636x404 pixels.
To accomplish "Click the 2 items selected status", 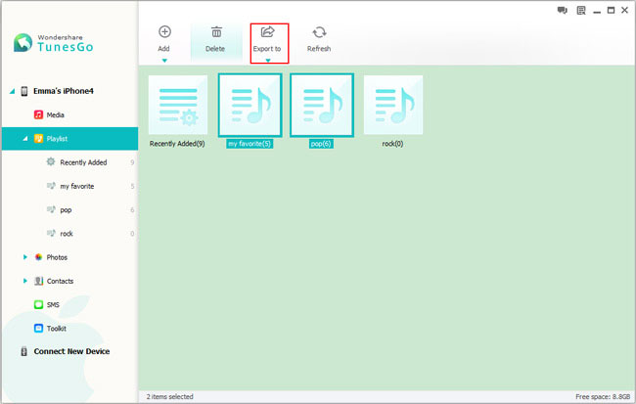I will (170, 396).
